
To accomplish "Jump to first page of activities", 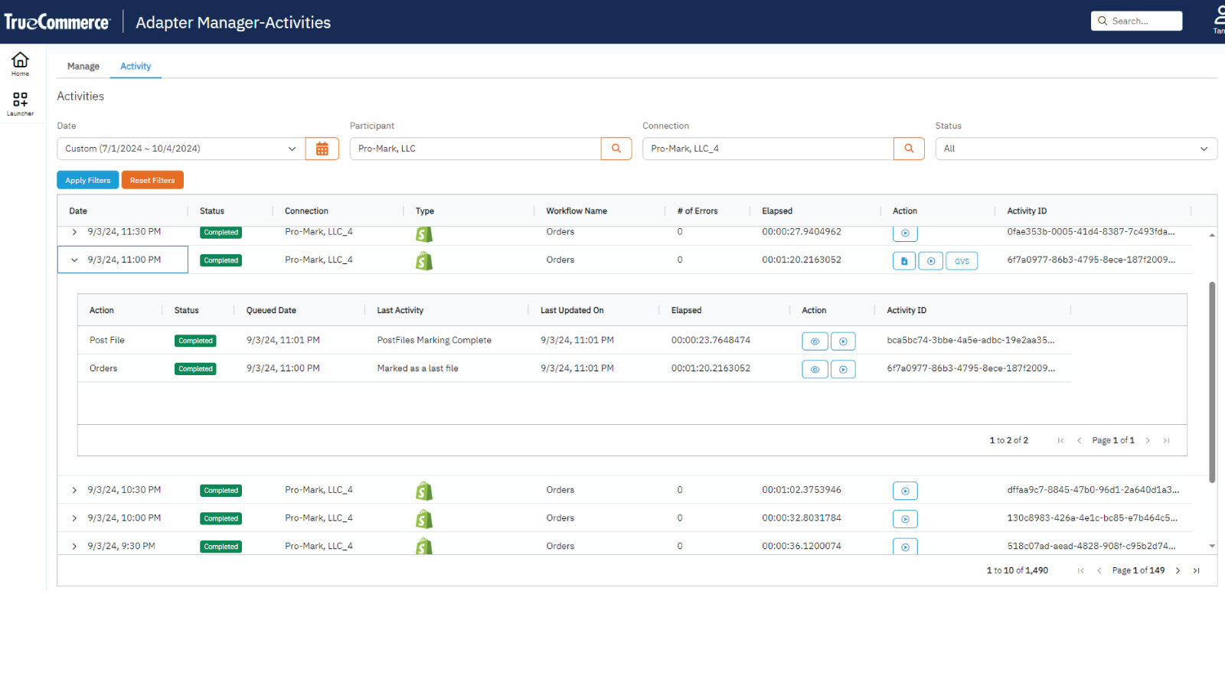I will coord(1080,570).
